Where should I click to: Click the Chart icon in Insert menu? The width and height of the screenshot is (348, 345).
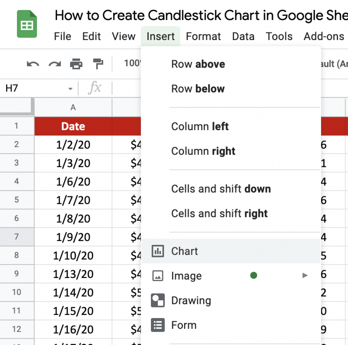tap(159, 251)
